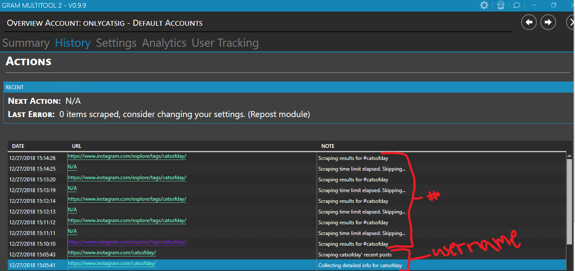The height and width of the screenshot is (271, 575).
Task: Click the note 'Scraping catsofday' recent posts'
Action: (x=355, y=255)
